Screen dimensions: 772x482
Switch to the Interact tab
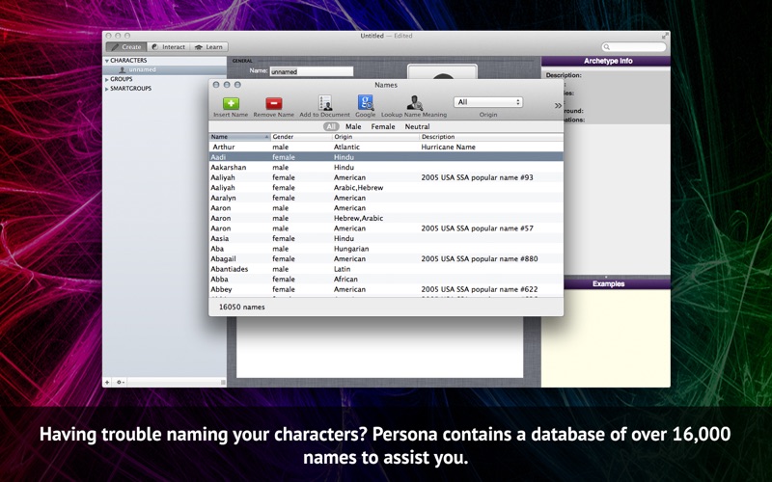coord(169,46)
